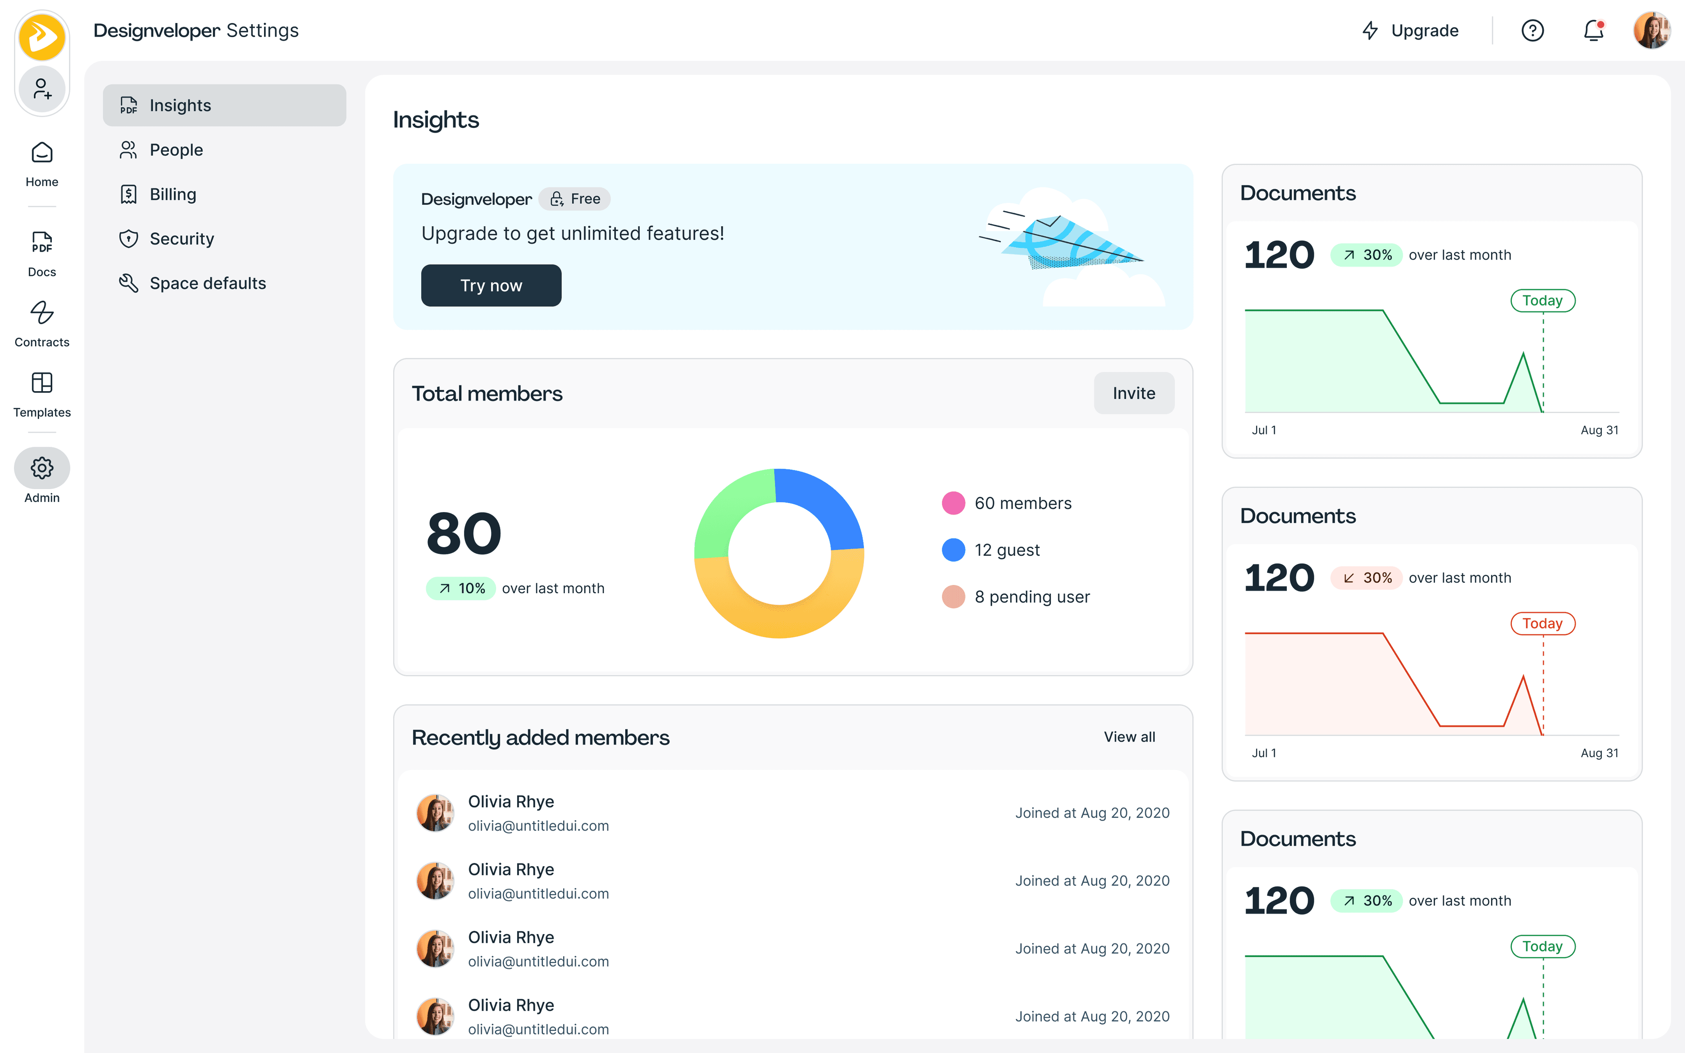Go to Security settings
This screenshot has width=1685, height=1053.
[182, 239]
